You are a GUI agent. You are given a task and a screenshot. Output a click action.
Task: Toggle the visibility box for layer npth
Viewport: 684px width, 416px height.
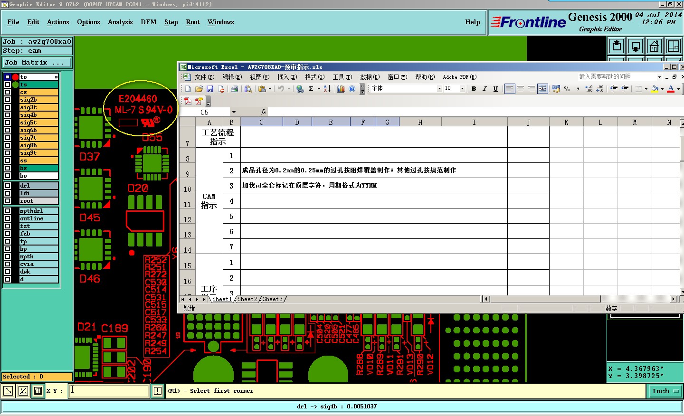8,256
